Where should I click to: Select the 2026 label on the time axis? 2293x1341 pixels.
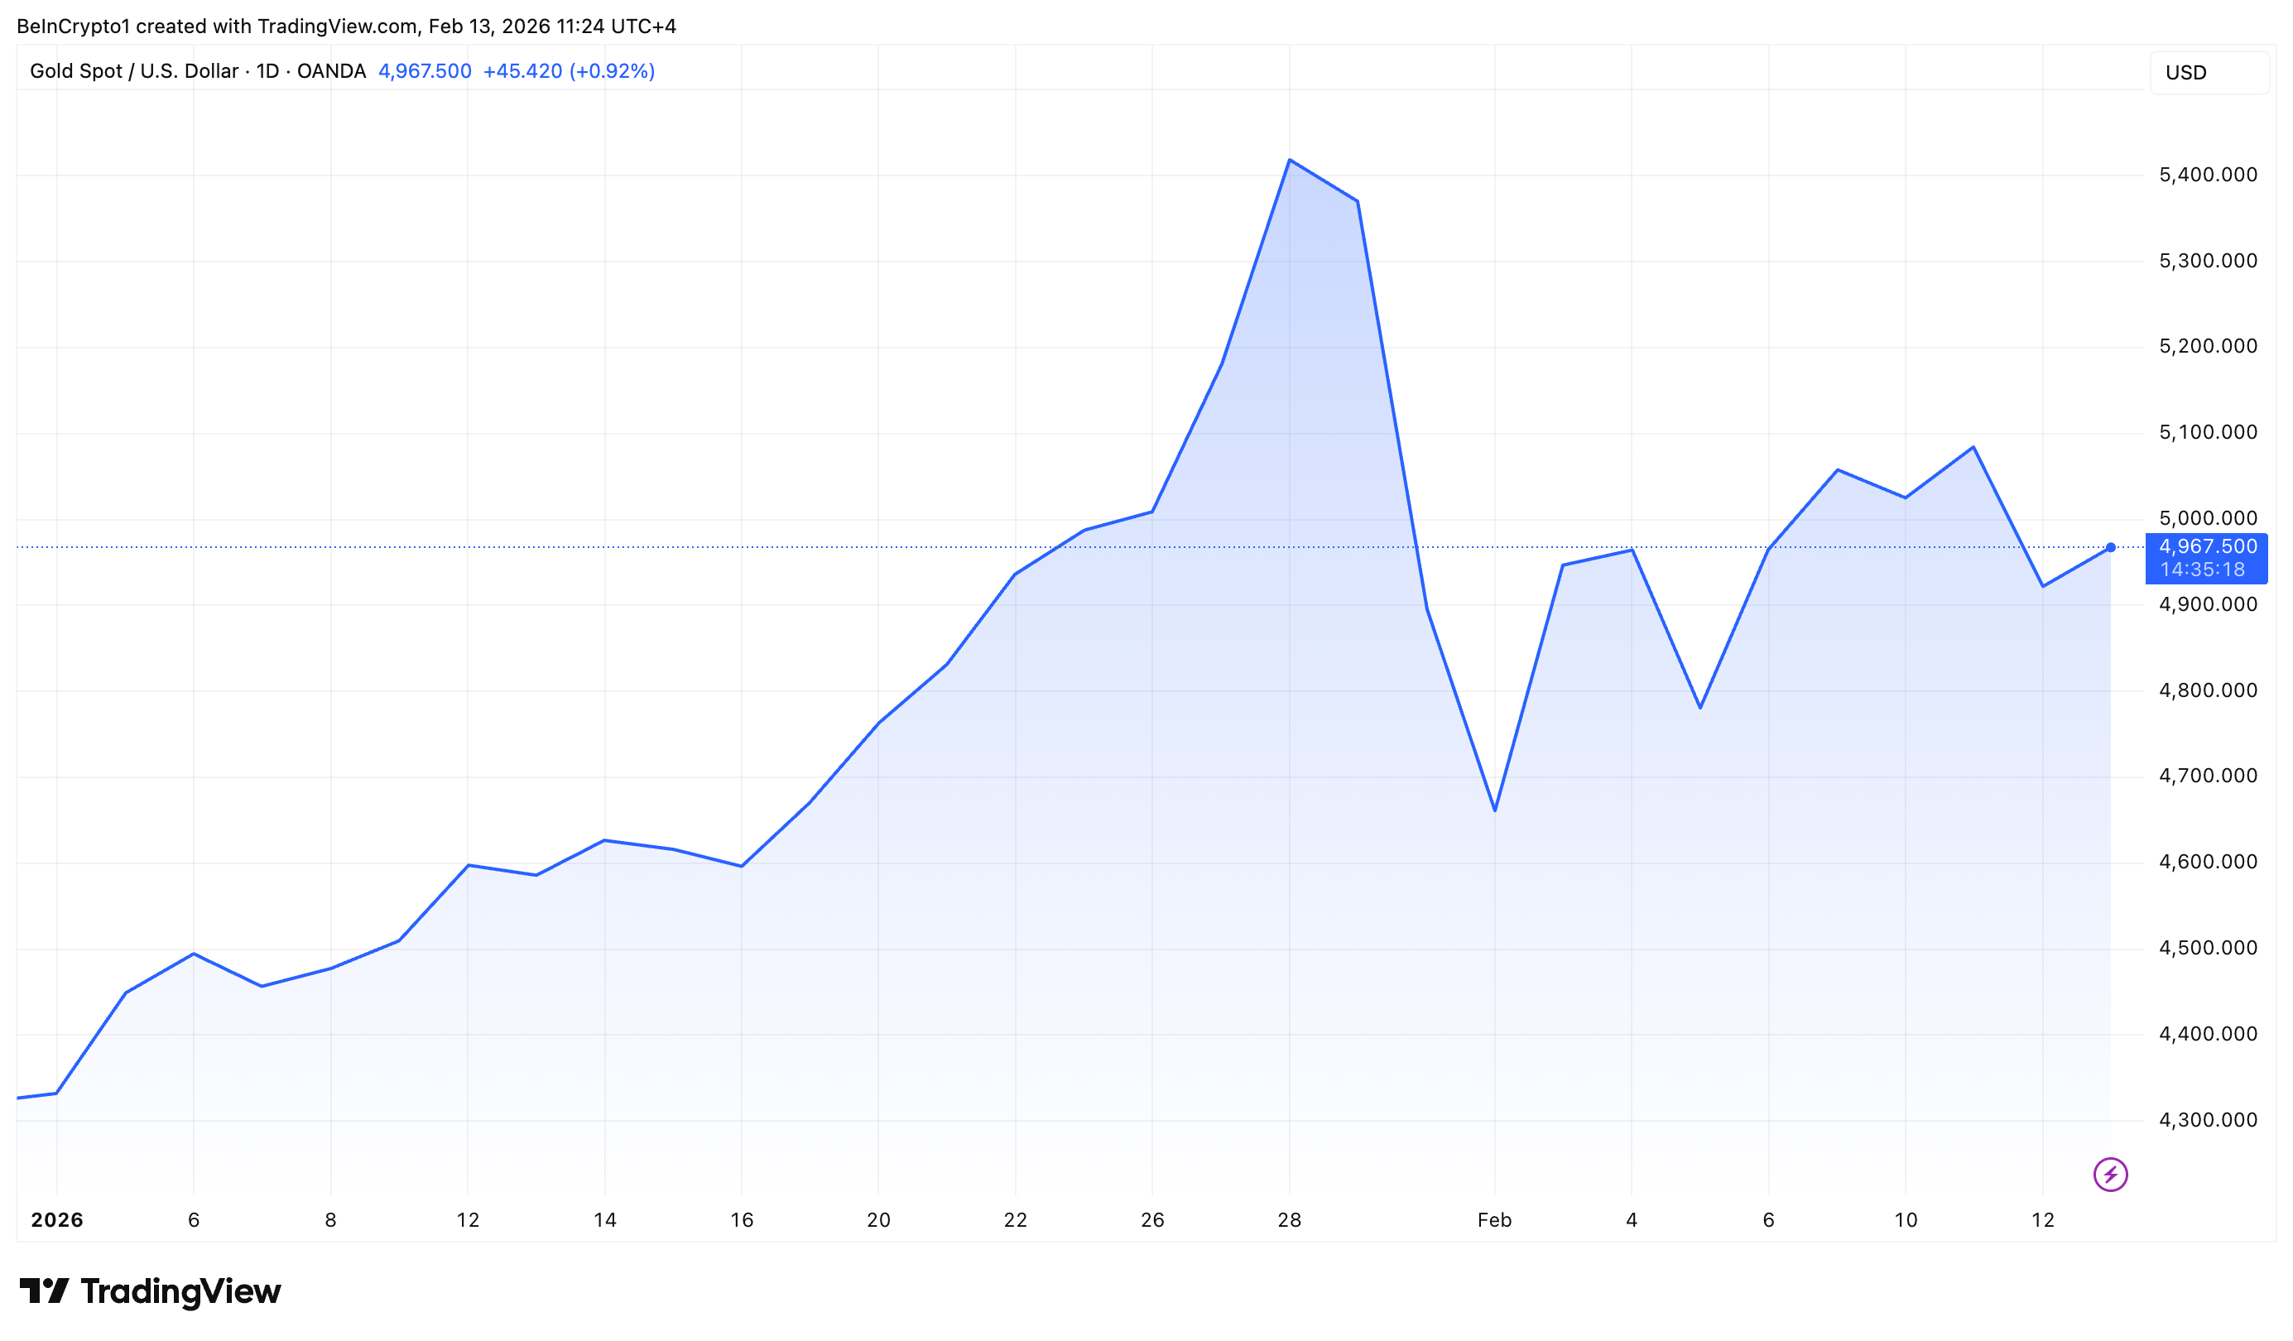[x=57, y=1220]
